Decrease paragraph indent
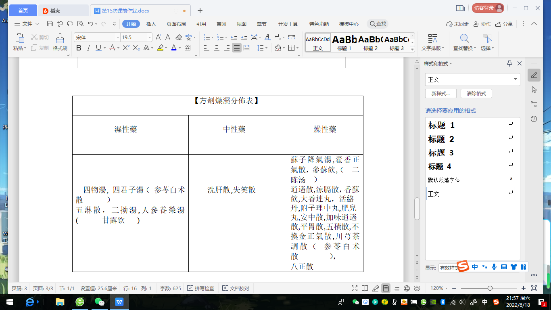This screenshot has height=310, width=551. 234,37
